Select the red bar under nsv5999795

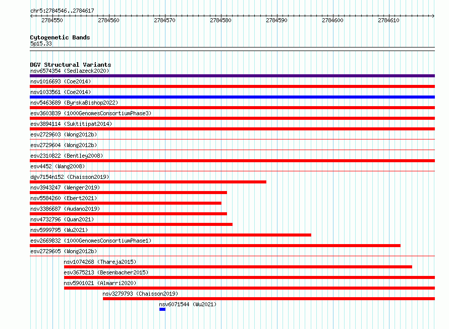(171, 235)
